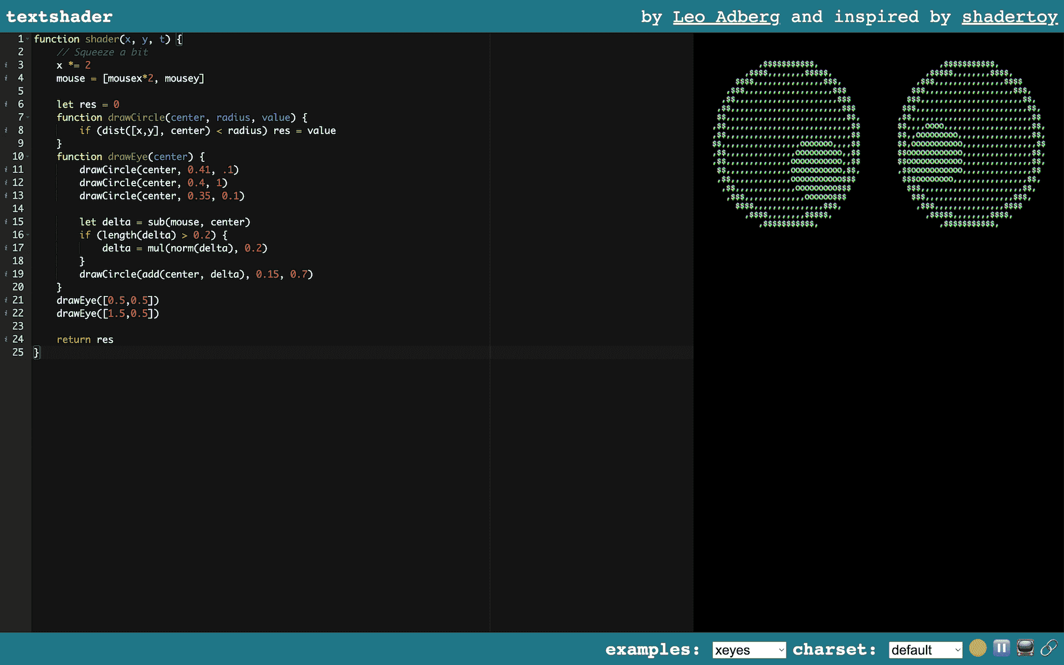
Task: Click info marker beside line 24
Action: tap(6, 339)
